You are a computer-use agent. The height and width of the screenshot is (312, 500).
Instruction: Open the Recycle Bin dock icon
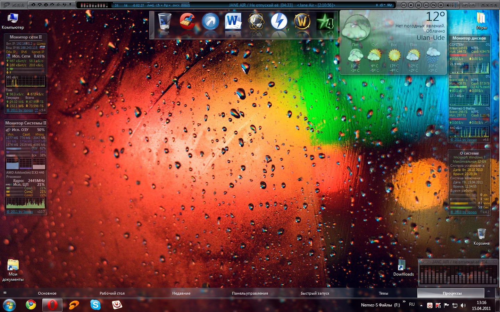click(165, 22)
